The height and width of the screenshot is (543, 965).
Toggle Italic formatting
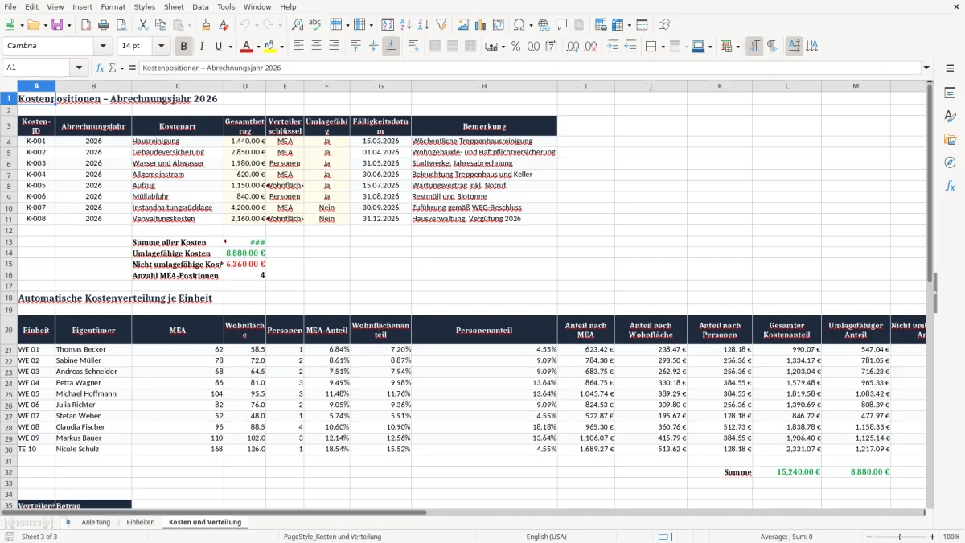coord(201,47)
